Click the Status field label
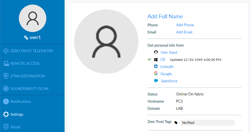Image resolution: width=251 pixels, height=132 pixels. coord(152,94)
